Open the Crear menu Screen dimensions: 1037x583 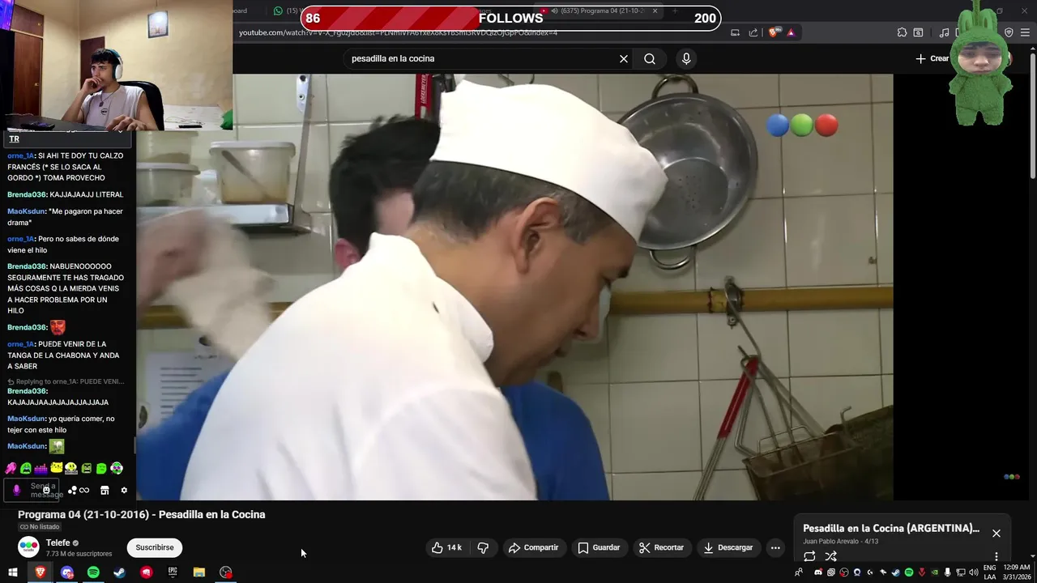[932, 59]
